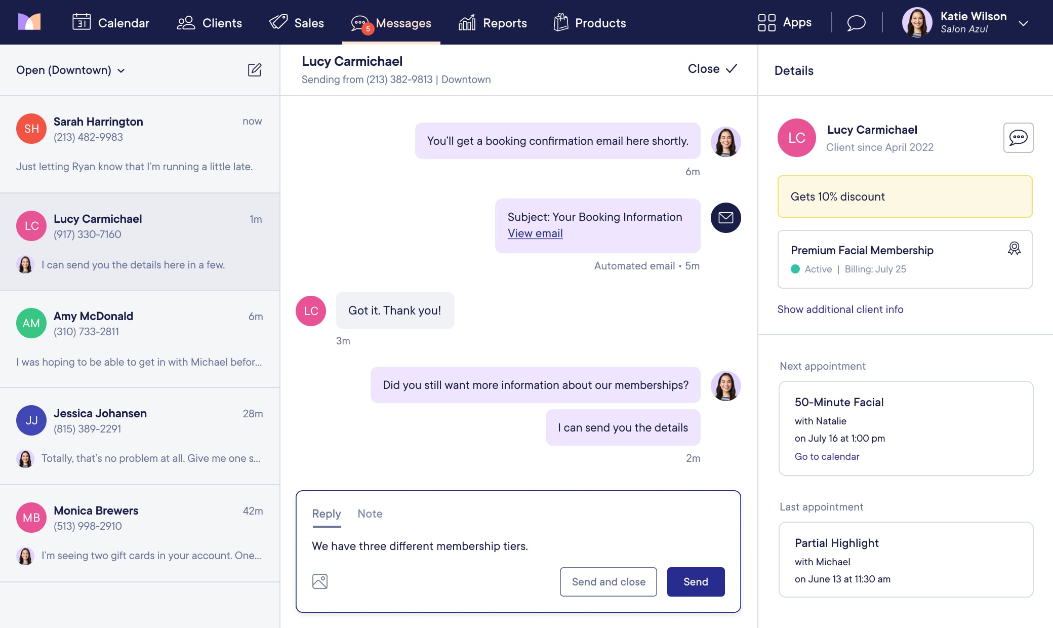Click the compose new message icon
The width and height of the screenshot is (1053, 628).
pyautogui.click(x=255, y=70)
